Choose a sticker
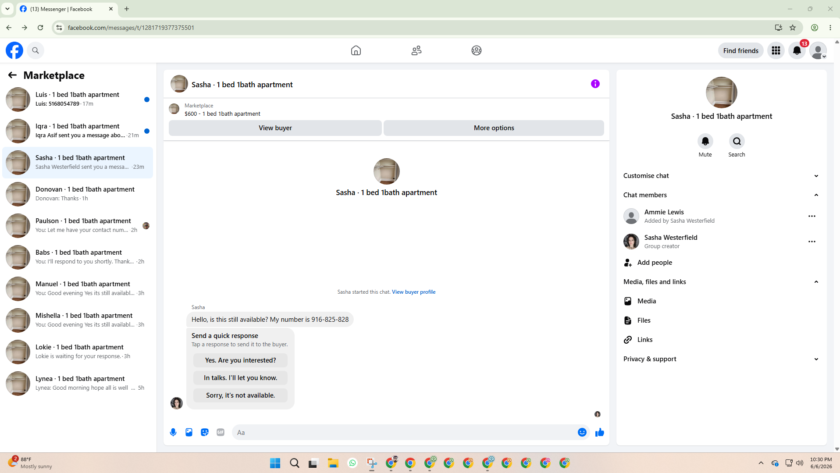The width and height of the screenshot is (840, 473). (205, 432)
